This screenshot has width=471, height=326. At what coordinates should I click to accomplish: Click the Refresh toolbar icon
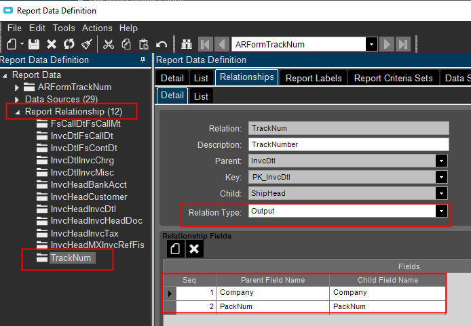(69, 44)
